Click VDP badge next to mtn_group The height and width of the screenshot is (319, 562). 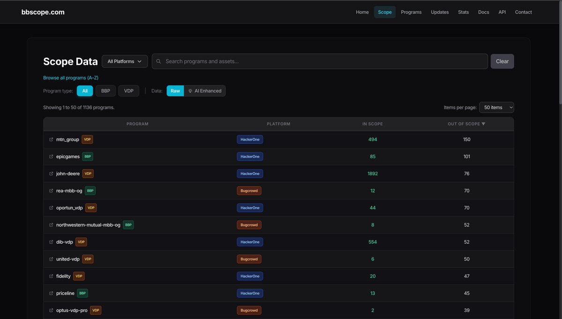87,140
